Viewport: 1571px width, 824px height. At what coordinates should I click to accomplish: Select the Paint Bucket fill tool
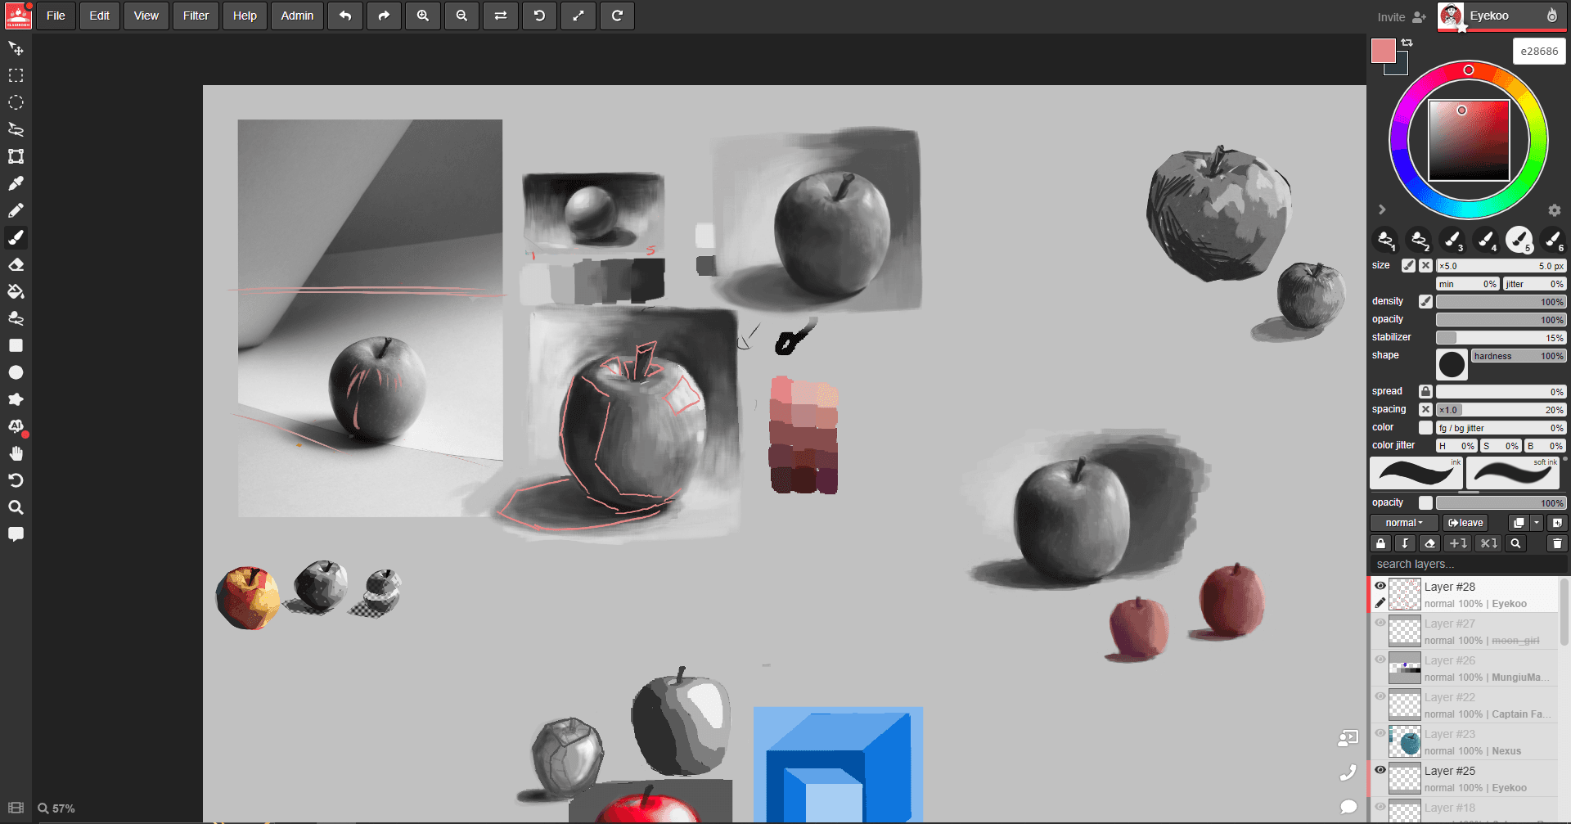click(x=16, y=291)
